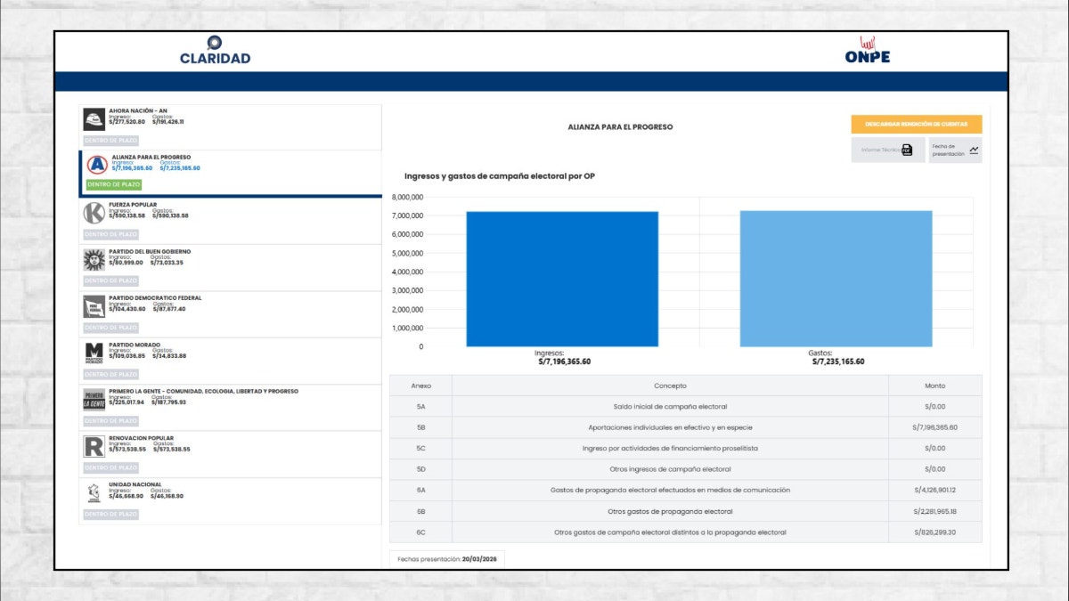Click the Informe Técnico button
1069x601 pixels.
click(888, 150)
